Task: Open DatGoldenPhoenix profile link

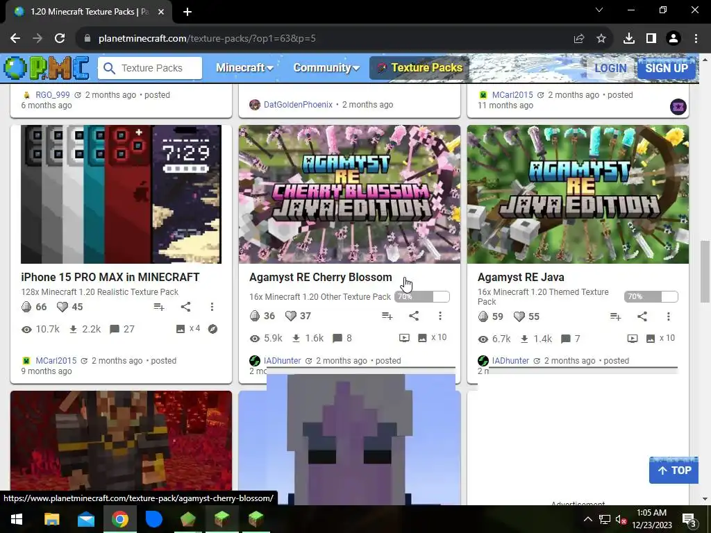Action: [x=298, y=105]
